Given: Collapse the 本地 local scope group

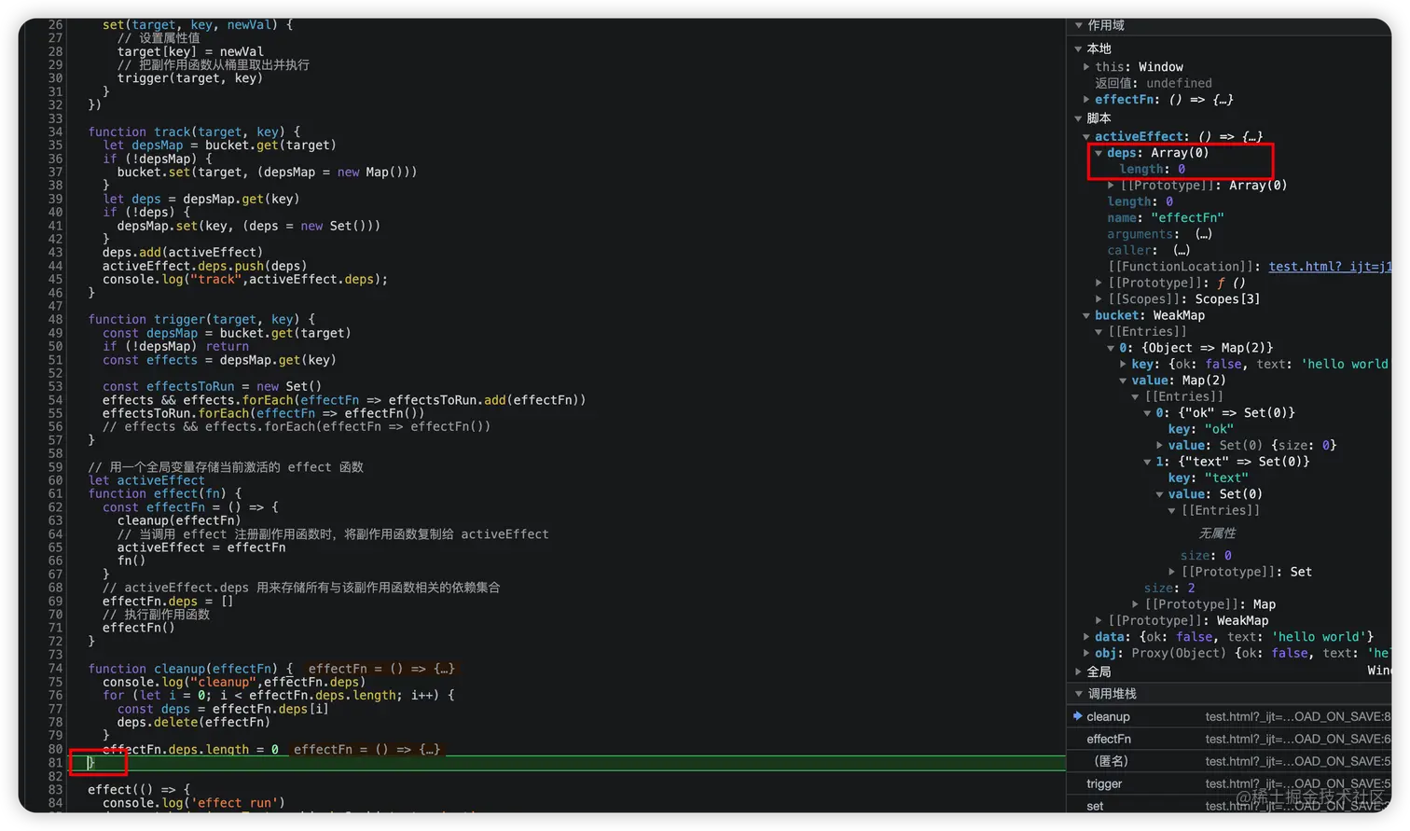Looking at the screenshot, I should (1079, 48).
